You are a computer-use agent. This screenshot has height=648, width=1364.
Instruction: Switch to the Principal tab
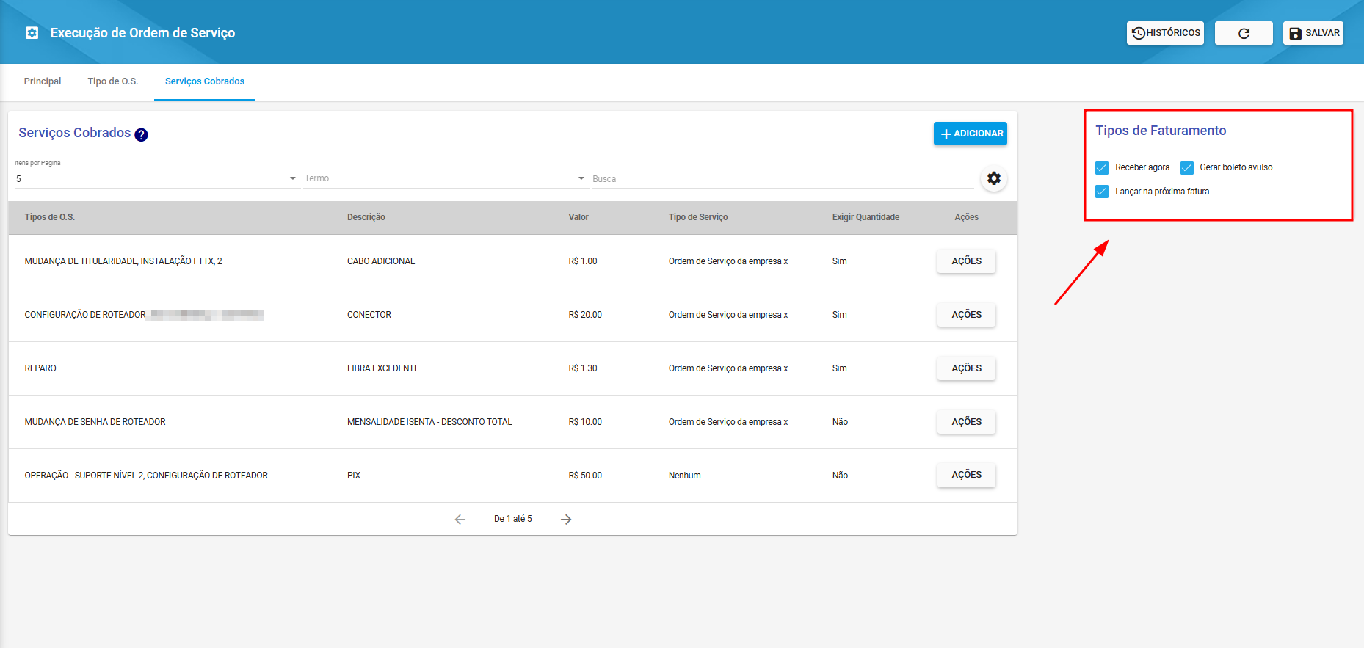tap(43, 81)
